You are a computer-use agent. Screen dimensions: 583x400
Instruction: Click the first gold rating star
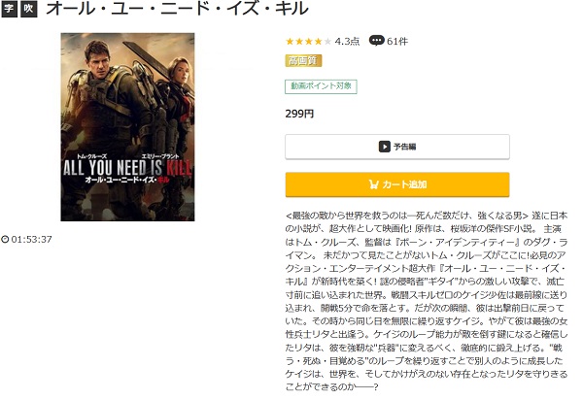290,41
